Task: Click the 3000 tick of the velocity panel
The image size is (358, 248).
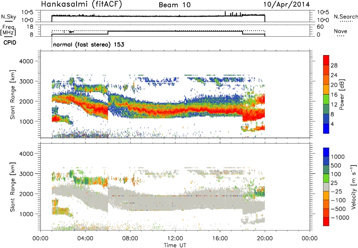Action: point(26,174)
